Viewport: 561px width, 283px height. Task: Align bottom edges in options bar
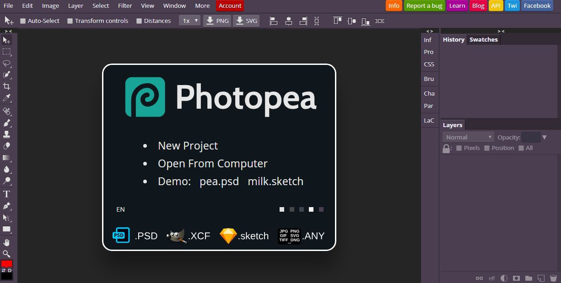(366, 21)
